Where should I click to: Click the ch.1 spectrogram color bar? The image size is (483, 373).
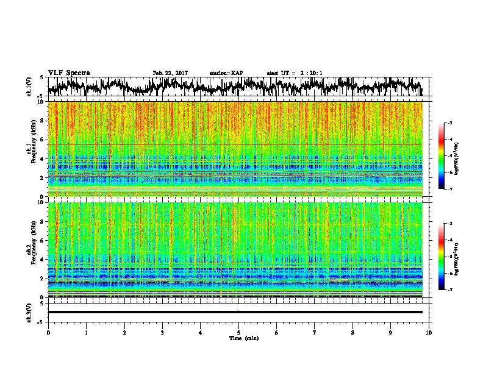(x=441, y=156)
